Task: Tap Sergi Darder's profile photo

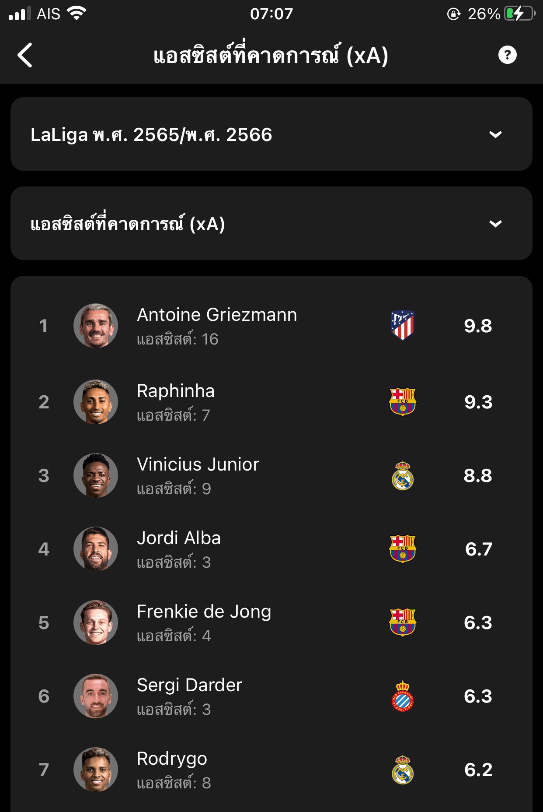Action: pyautogui.click(x=96, y=696)
